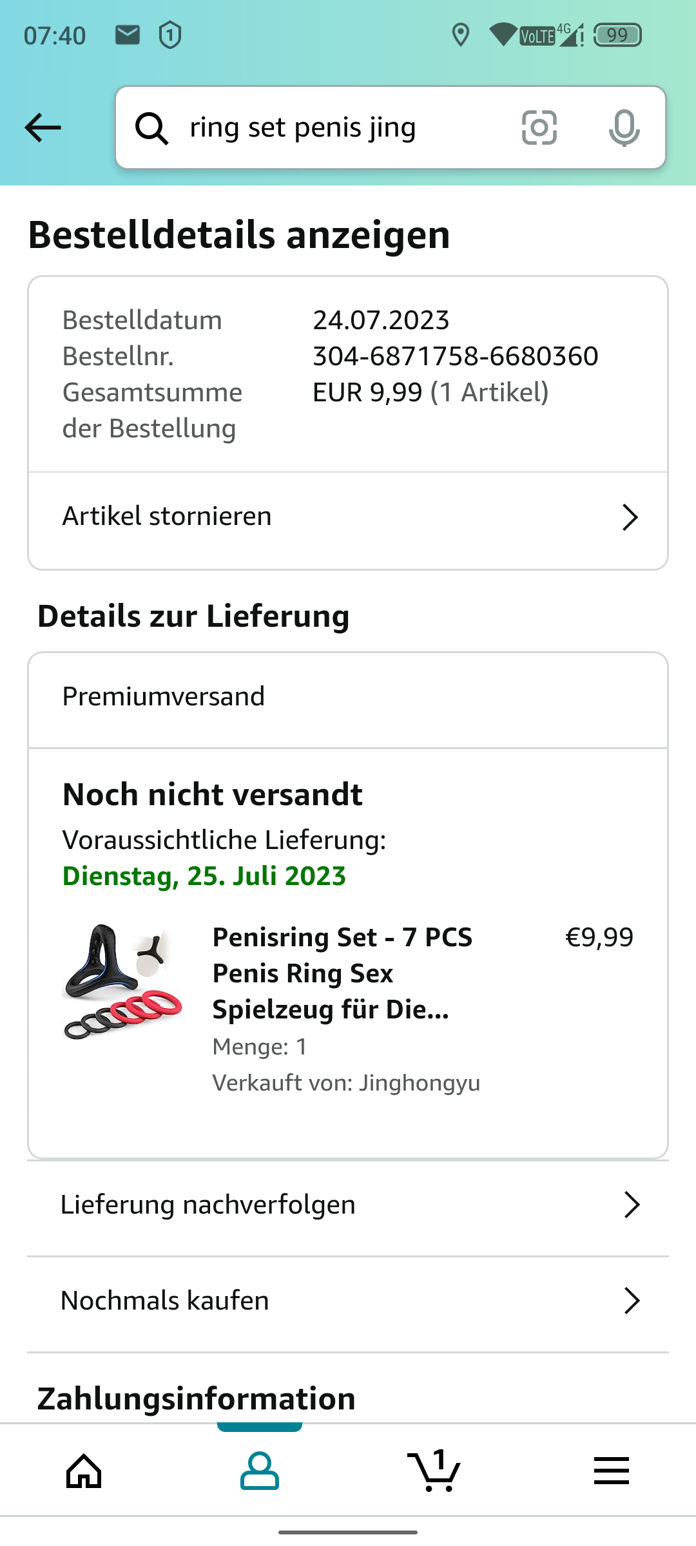Open the shopping cart
Image resolution: width=696 pixels, height=1546 pixels.
pos(434,1471)
